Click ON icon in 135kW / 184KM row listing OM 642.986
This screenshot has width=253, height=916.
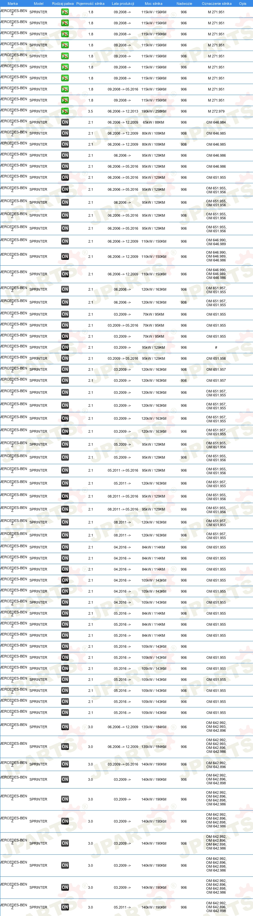click(x=65, y=747)
